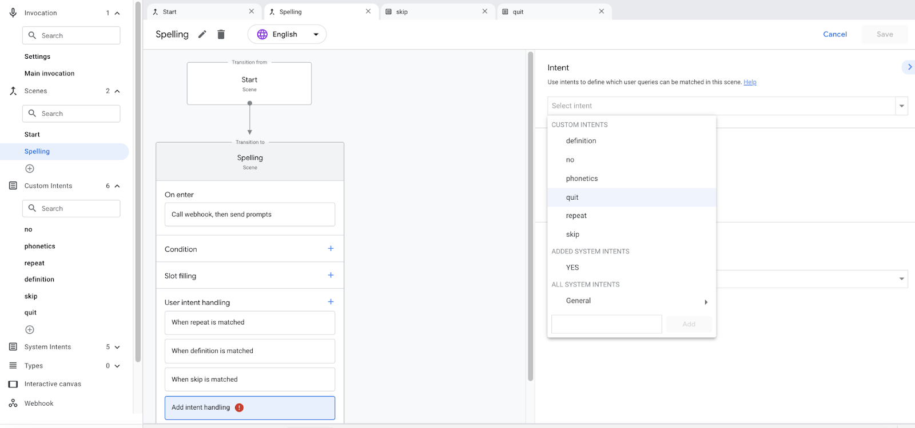
Task: Select the quit intent from the list
Action: [572, 197]
